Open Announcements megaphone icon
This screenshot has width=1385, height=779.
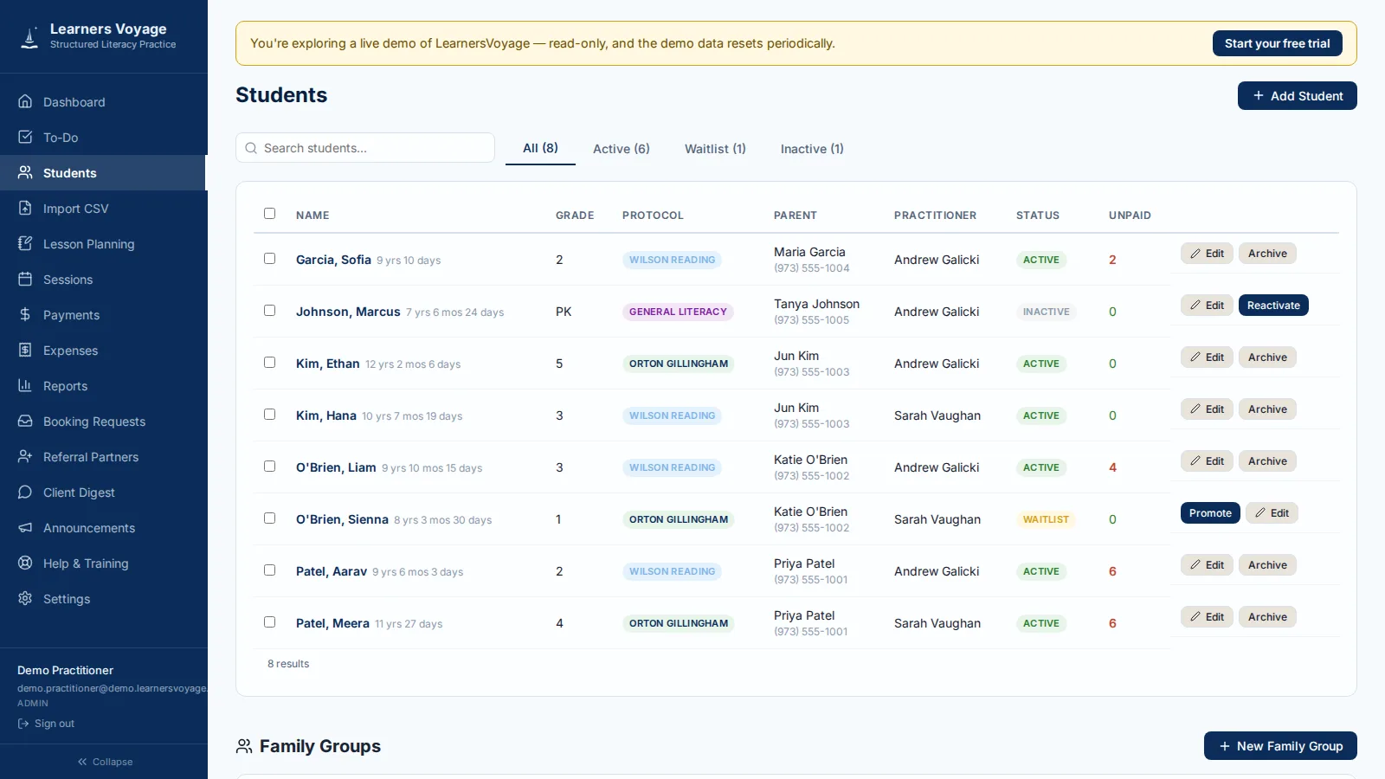pos(25,527)
